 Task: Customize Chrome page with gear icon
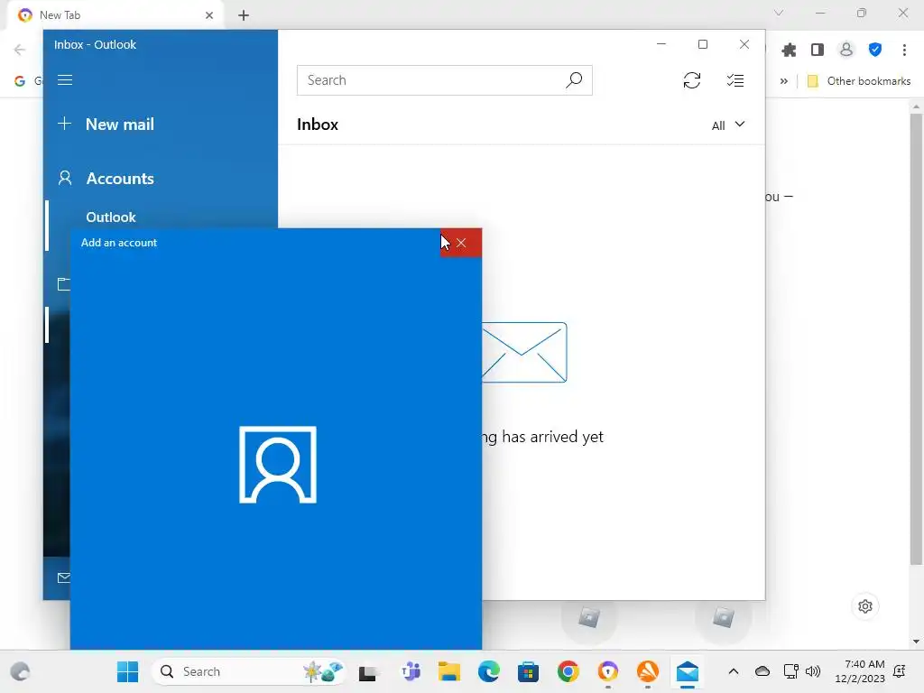point(865,606)
